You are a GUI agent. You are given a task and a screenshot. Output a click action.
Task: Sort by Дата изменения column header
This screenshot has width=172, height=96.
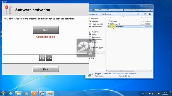click(x=146, y=18)
